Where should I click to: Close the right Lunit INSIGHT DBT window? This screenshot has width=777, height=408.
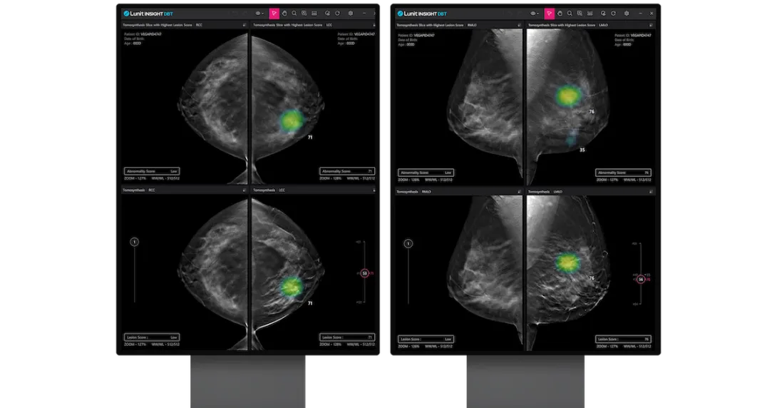coord(651,13)
